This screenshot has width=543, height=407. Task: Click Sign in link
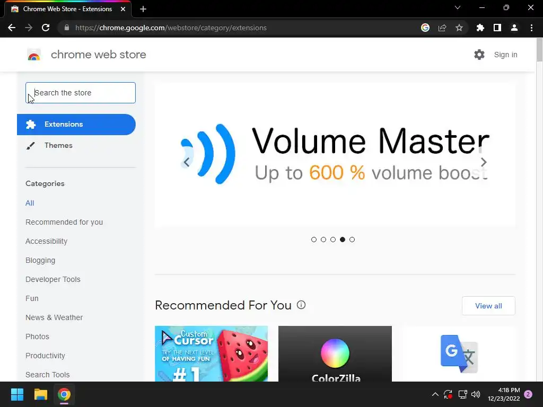click(505, 55)
